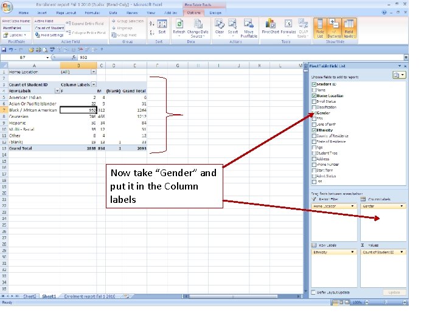438x328 pixels.
Task: Switch to Sheet2 worksheet tab
Action: tap(30, 296)
